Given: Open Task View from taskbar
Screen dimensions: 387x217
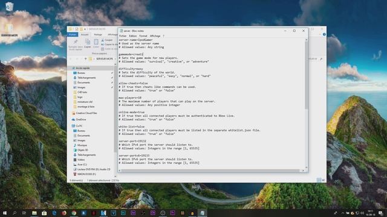Looking at the screenshot, I should (x=24, y=213).
